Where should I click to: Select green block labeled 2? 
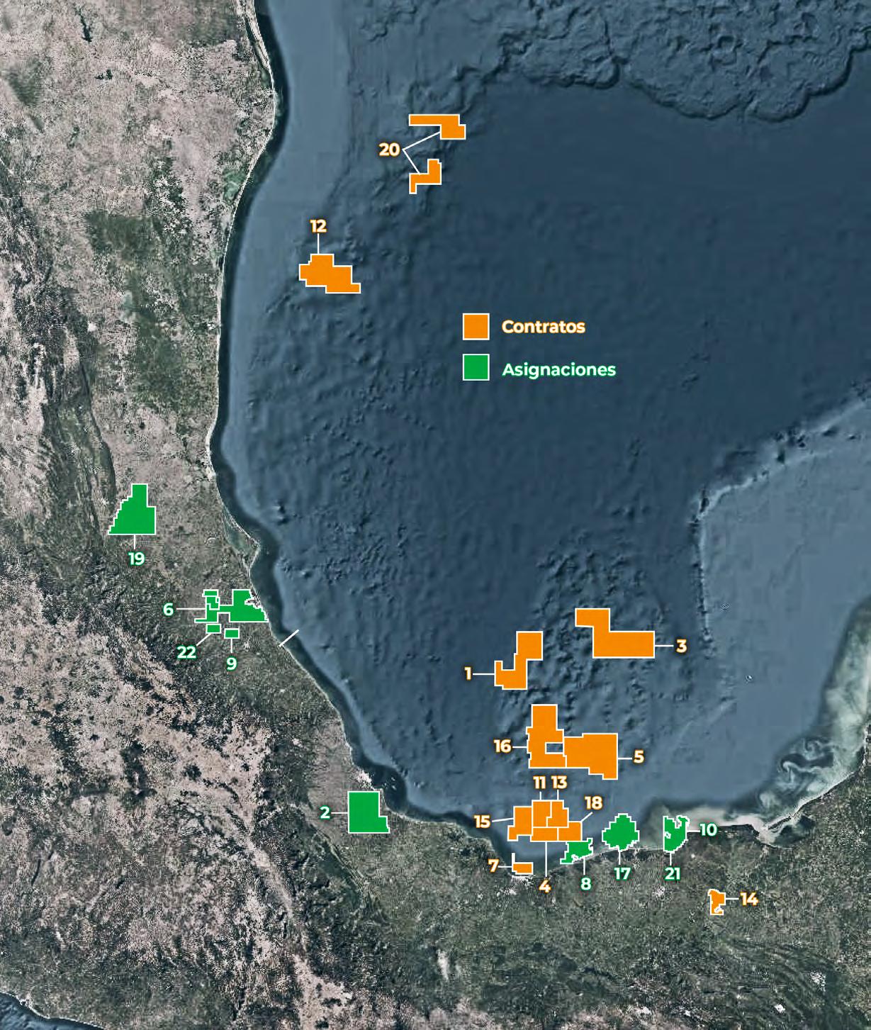pyautogui.click(x=366, y=812)
